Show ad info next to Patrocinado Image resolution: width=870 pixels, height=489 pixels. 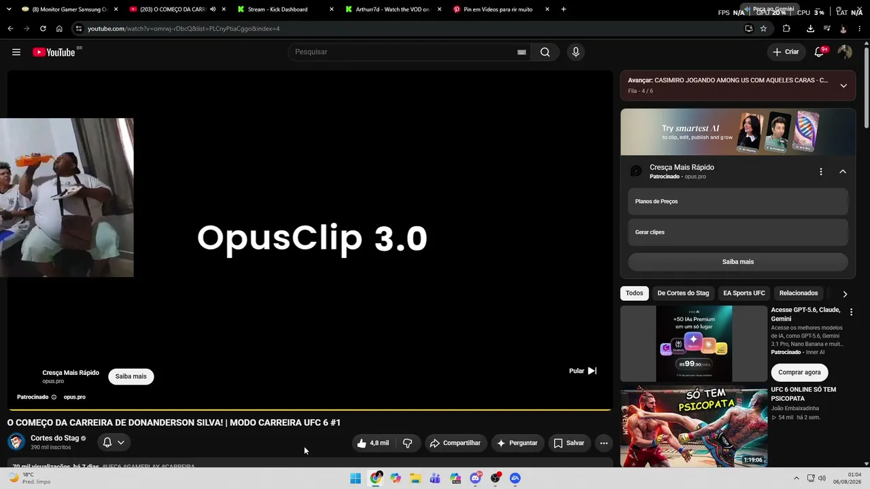coord(54,397)
